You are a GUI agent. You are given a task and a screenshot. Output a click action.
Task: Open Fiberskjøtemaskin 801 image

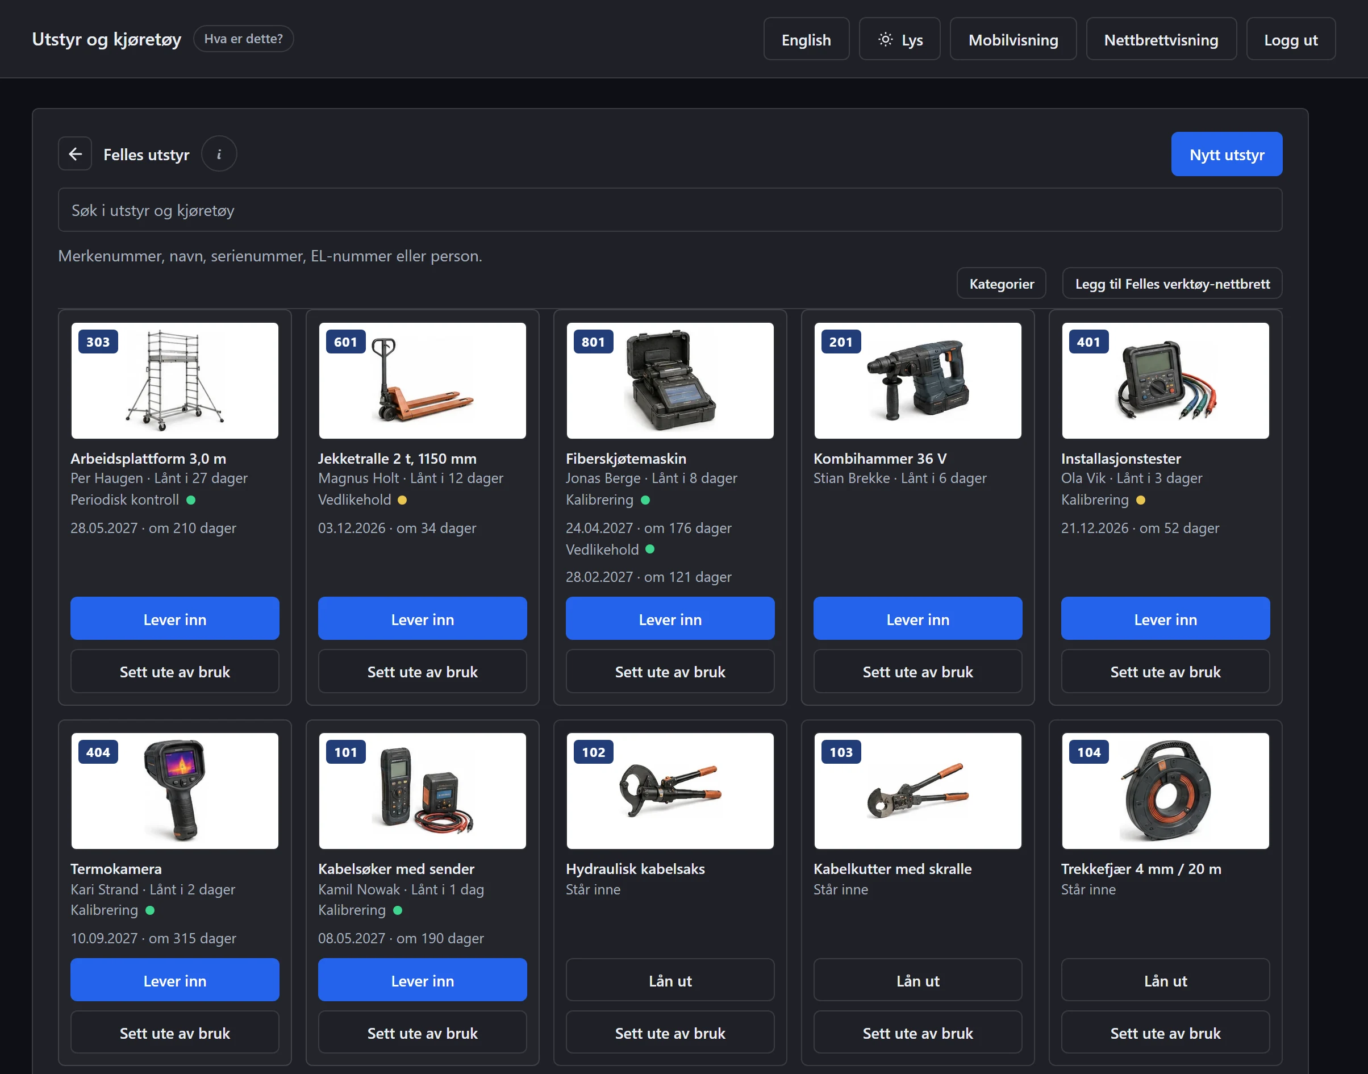(670, 381)
